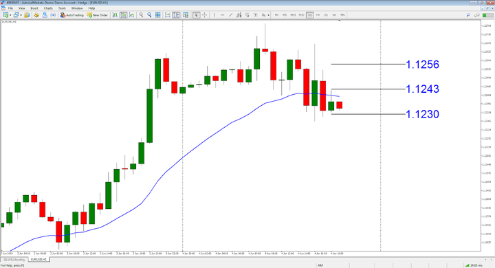Toggle the chart auto scroll button

[168, 15]
